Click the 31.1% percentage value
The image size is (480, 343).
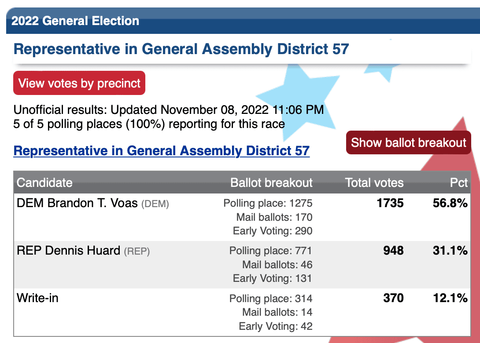450,251
